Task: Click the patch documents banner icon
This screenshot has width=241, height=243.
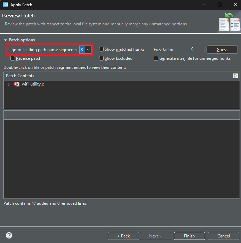Action: [x=230, y=22]
